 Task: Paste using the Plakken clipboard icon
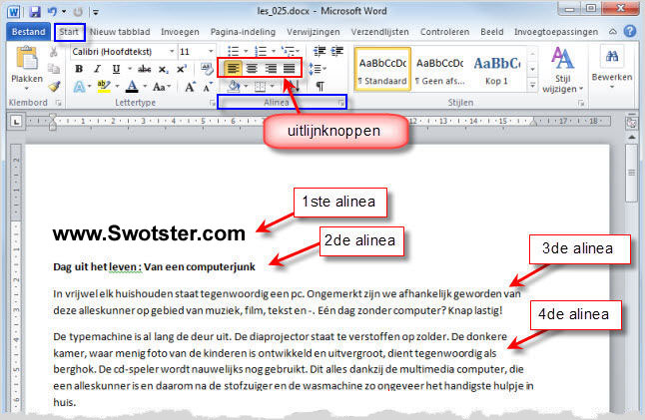coord(27,59)
